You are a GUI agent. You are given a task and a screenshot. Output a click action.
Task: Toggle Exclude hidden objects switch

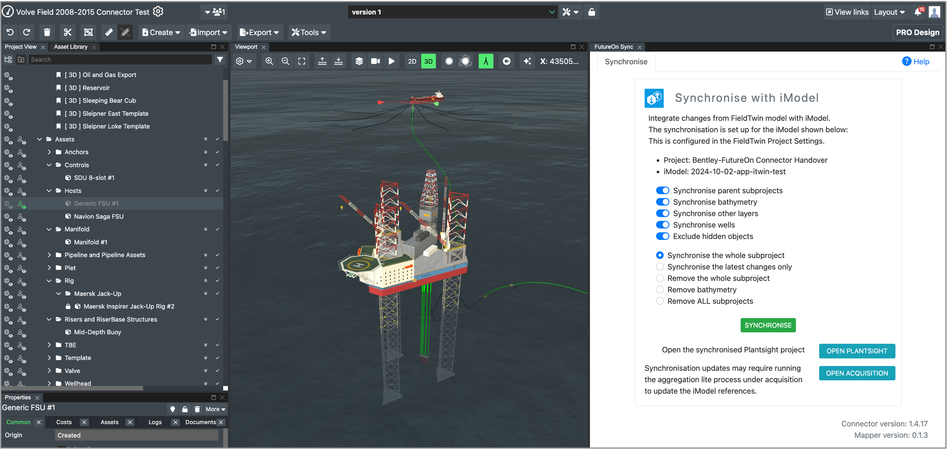[663, 236]
